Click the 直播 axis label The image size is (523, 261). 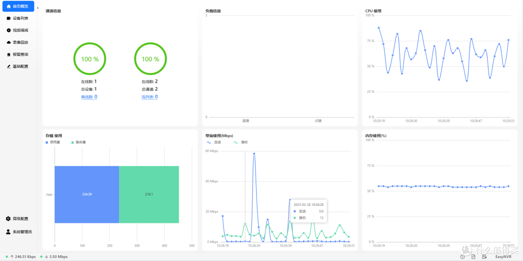click(x=246, y=121)
